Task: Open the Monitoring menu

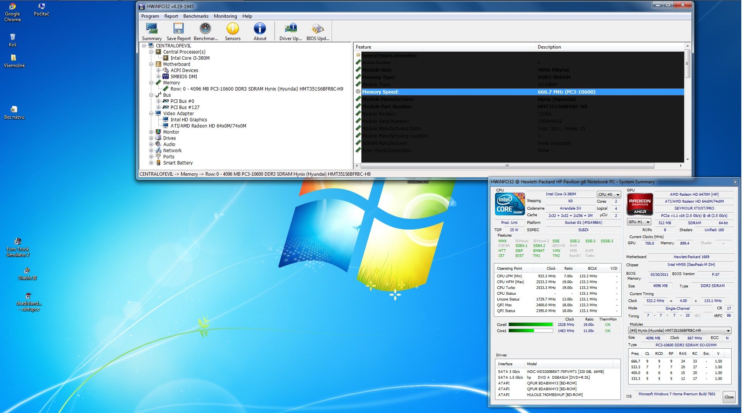Action: tap(225, 16)
